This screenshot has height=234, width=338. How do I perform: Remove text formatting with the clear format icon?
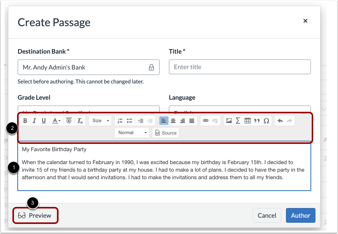pos(80,120)
